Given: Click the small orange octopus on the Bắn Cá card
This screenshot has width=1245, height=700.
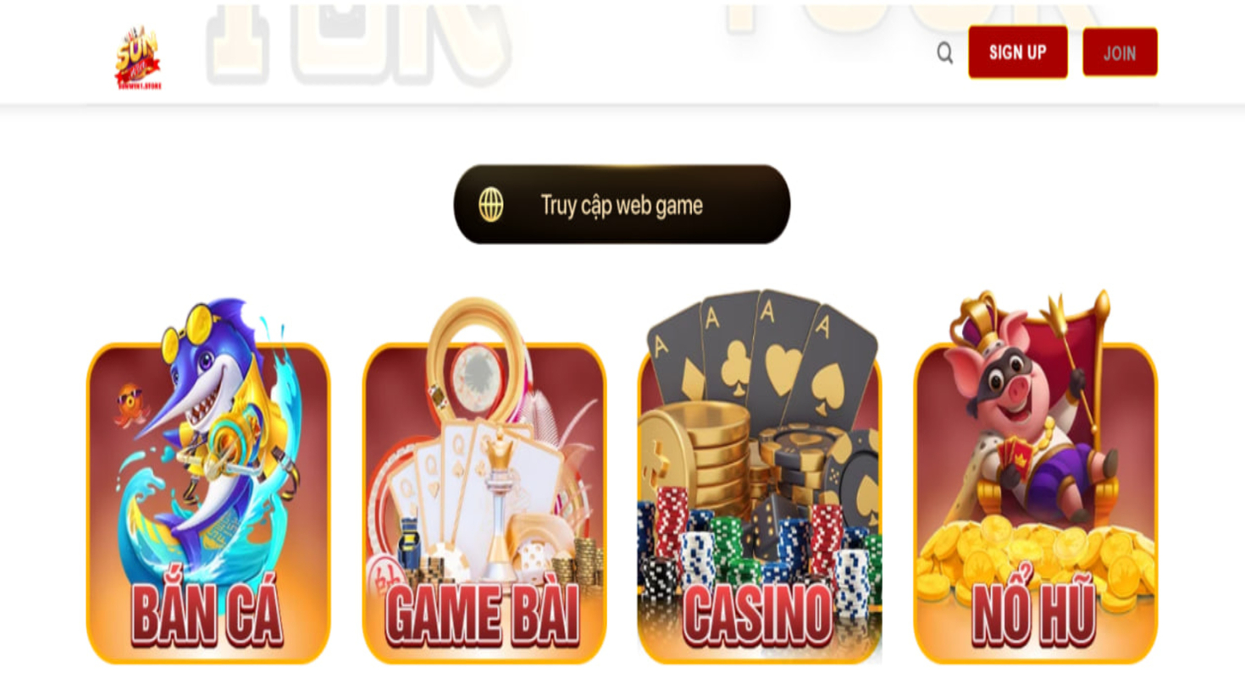Looking at the screenshot, I should coord(130,405).
